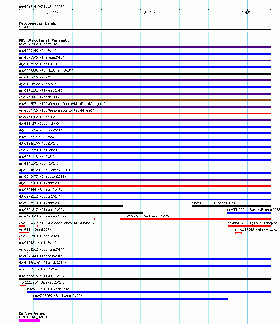Click the esv34477 (Pinto2007) label
280x324 pixels.
click(x=38, y=137)
